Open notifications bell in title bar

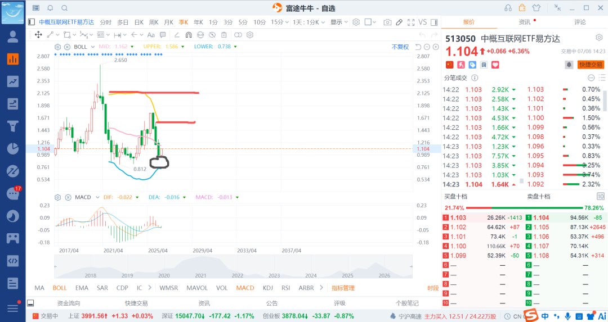click(51, 8)
